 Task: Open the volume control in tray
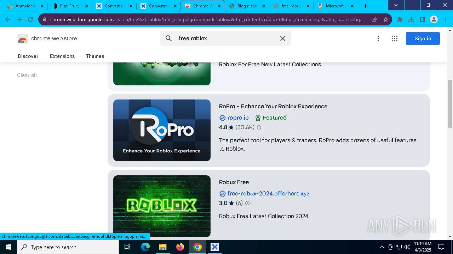(x=407, y=247)
